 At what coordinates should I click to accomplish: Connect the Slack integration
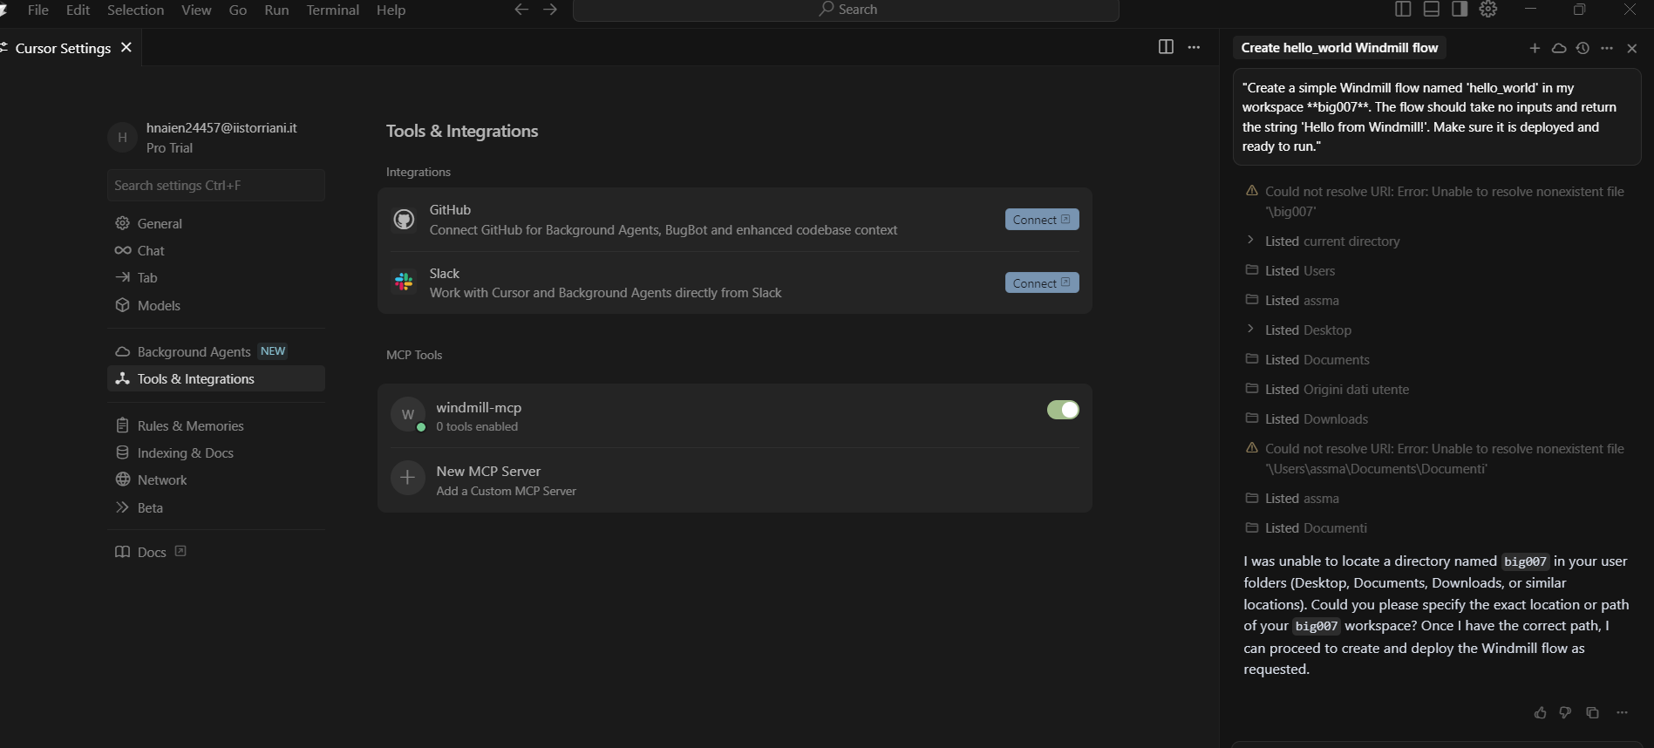click(1042, 282)
